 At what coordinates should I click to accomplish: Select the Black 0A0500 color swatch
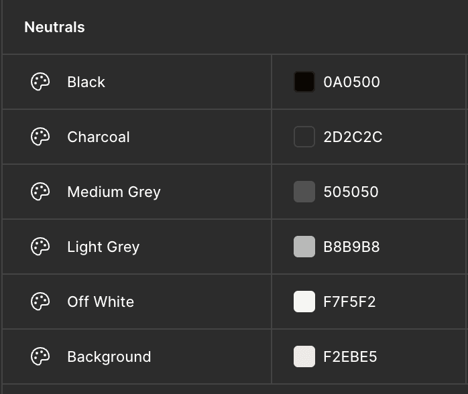pos(304,82)
